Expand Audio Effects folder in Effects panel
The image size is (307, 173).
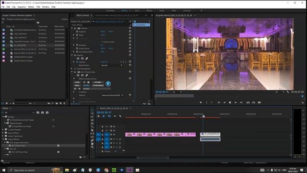click(x=3, y=133)
